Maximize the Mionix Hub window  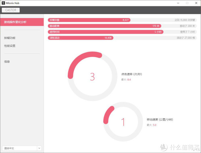tap(187, 3)
